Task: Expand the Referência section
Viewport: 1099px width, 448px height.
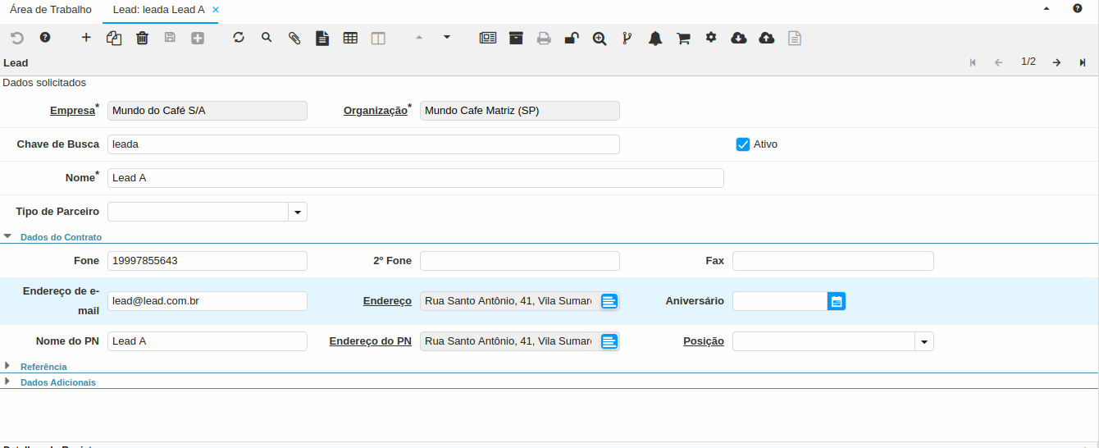Action: pos(43,367)
